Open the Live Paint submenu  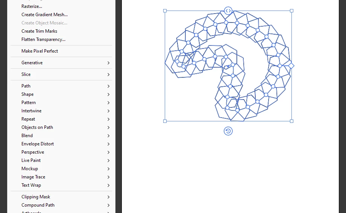[61, 160]
